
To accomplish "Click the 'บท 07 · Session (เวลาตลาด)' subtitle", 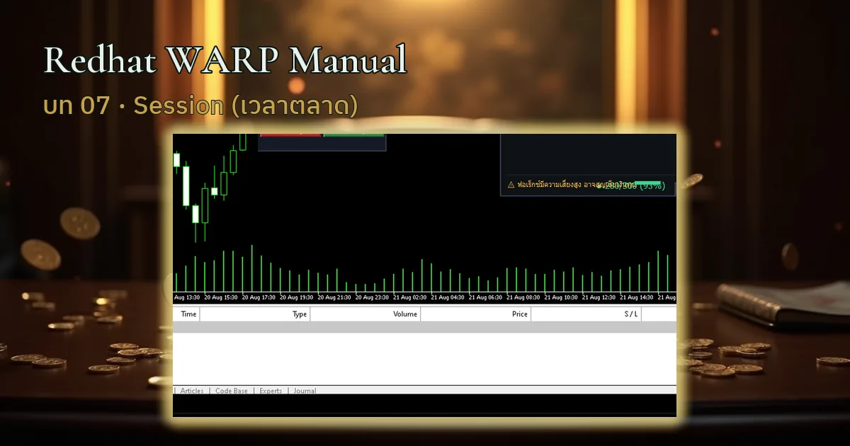I will 200,106.
